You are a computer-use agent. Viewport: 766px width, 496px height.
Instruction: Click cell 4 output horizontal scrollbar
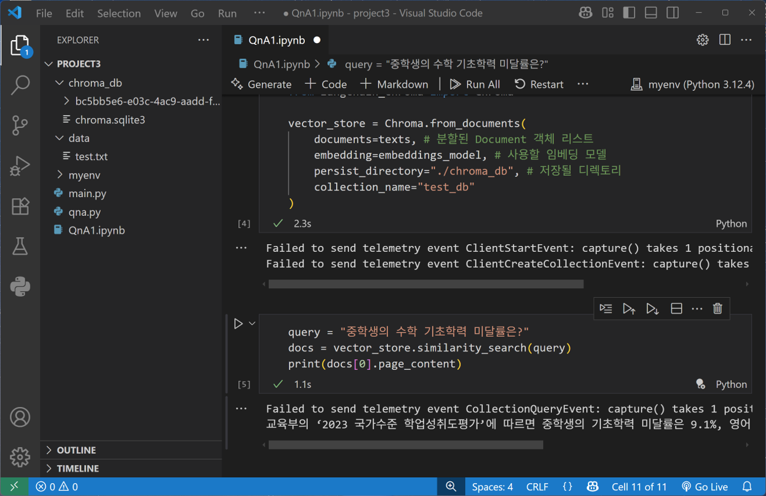pos(426,284)
